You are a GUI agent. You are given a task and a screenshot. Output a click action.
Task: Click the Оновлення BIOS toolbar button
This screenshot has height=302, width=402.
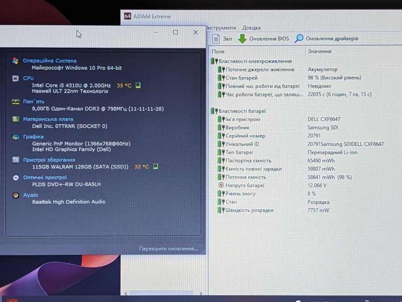(x=264, y=39)
